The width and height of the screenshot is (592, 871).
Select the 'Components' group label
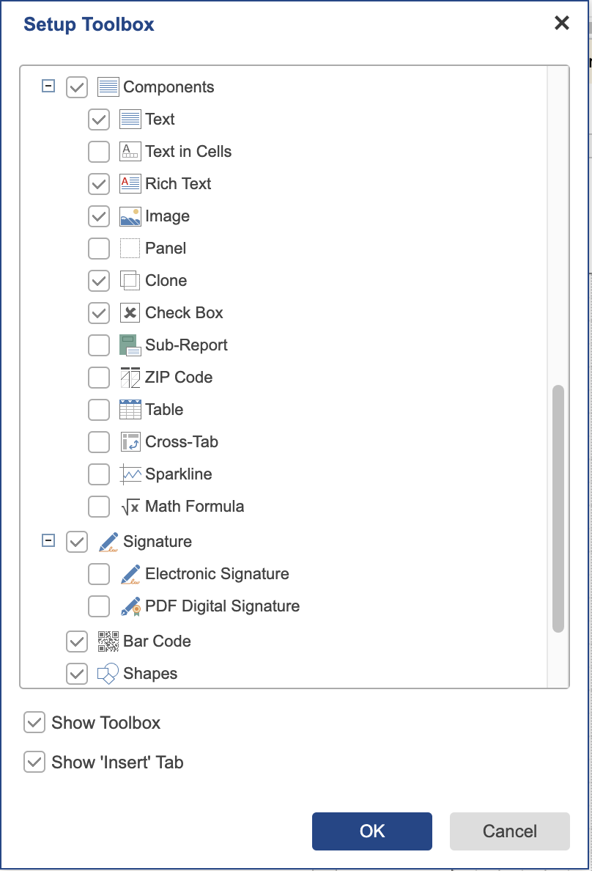point(169,87)
